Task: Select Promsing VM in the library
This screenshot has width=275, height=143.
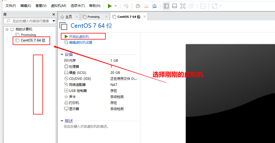Action: pos(28,35)
